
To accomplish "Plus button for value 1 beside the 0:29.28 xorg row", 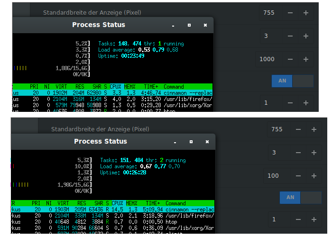I will (305, 103).
